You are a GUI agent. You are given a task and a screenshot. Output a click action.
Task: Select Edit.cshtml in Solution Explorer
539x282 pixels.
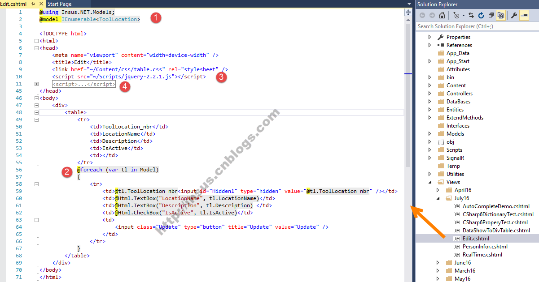click(476, 239)
